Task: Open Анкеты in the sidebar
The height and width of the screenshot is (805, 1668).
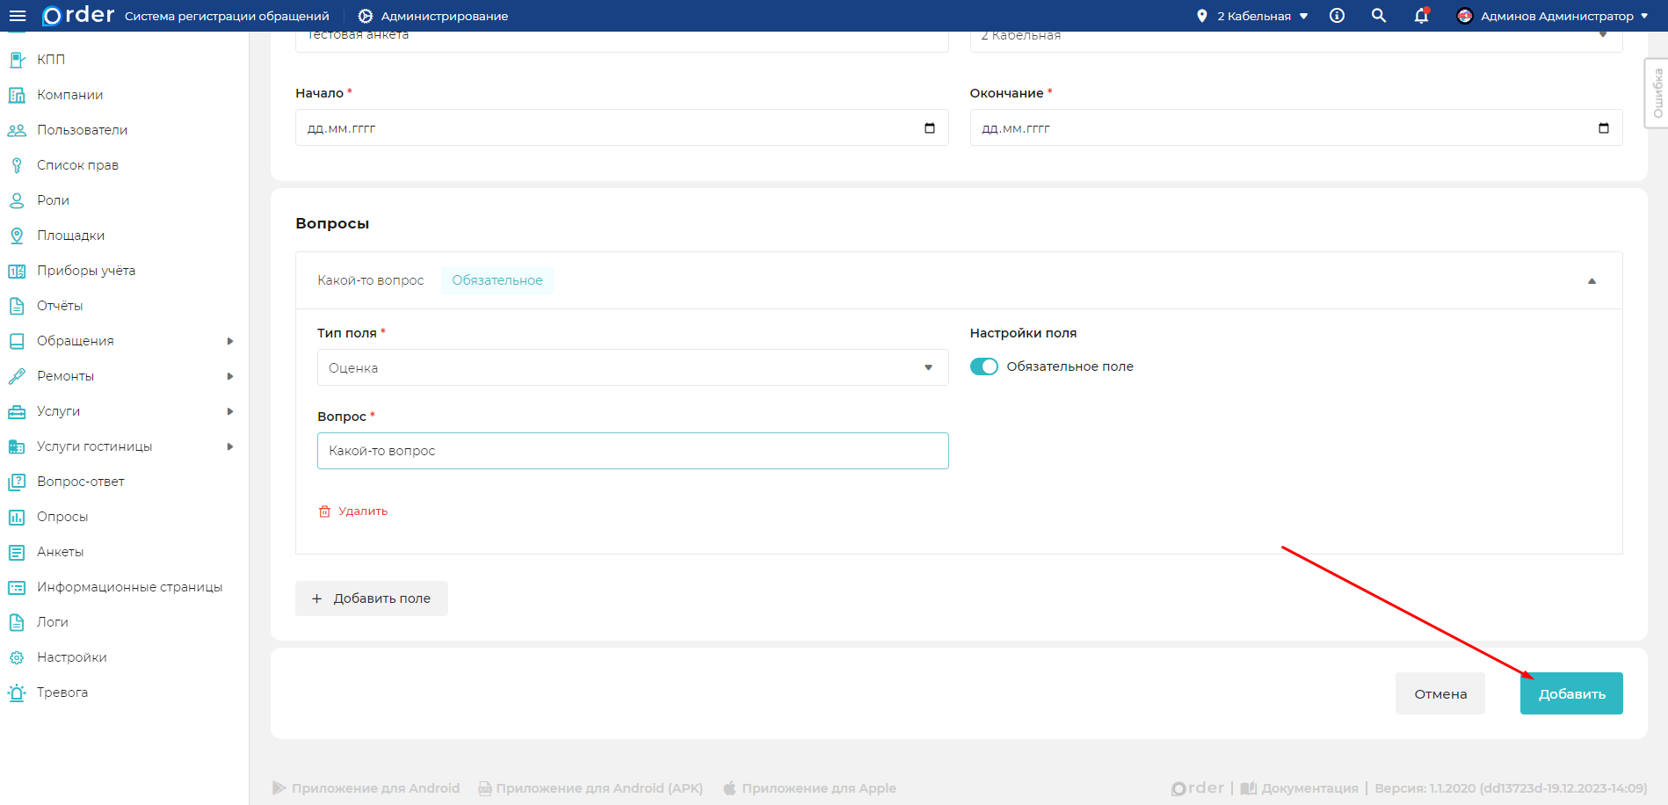Action: point(61,552)
